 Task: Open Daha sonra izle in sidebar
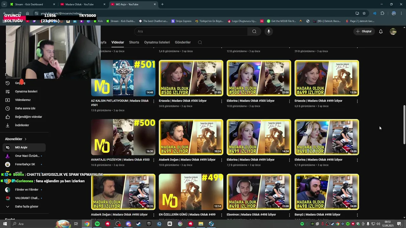(x=24, y=108)
